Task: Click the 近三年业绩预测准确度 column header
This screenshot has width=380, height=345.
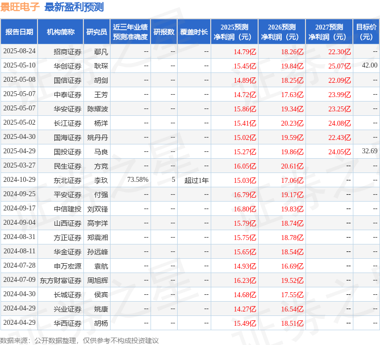Action: pos(130,32)
